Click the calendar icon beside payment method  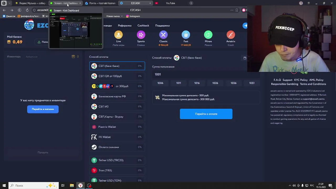(x=245, y=58)
